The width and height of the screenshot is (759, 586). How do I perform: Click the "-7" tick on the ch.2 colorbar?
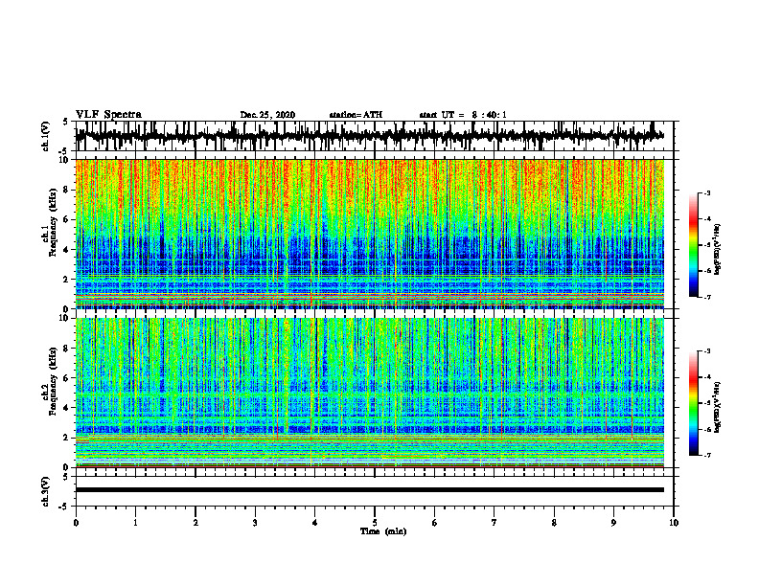tap(707, 455)
